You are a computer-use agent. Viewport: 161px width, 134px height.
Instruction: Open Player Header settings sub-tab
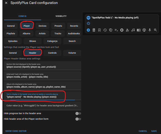[33, 53]
